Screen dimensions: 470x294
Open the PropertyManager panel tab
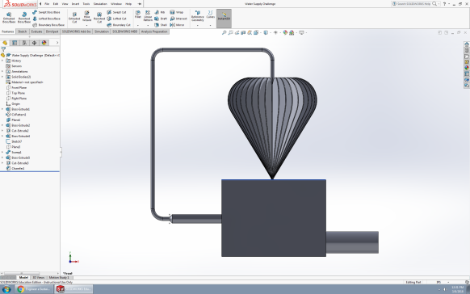click(15, 43)
